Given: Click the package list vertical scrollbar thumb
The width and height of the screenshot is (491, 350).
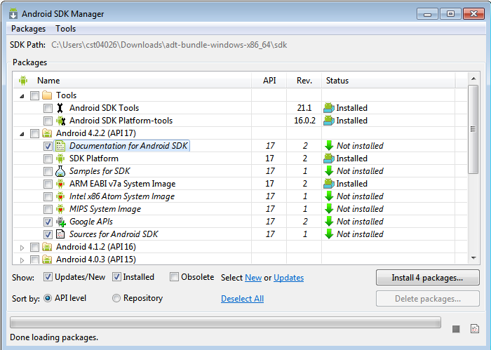Looking at the screenshot, I should tap(473, 129).
